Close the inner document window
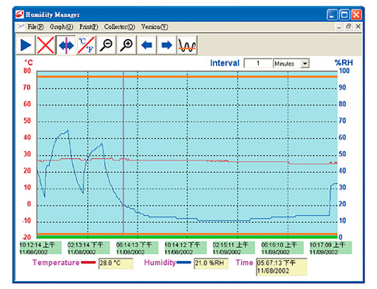 pos(358,26)
